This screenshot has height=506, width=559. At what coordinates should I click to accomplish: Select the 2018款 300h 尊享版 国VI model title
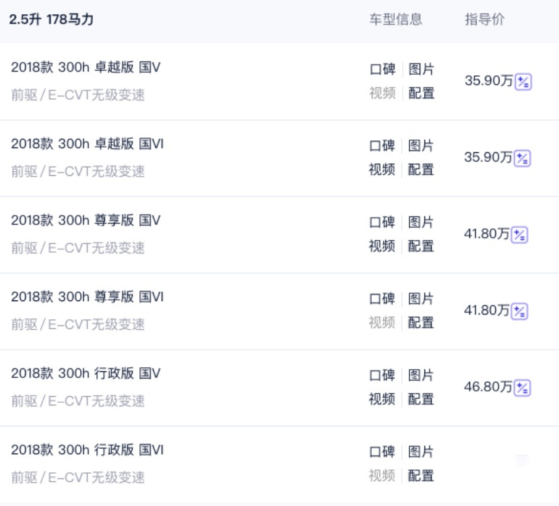click(x=87, y=296)
